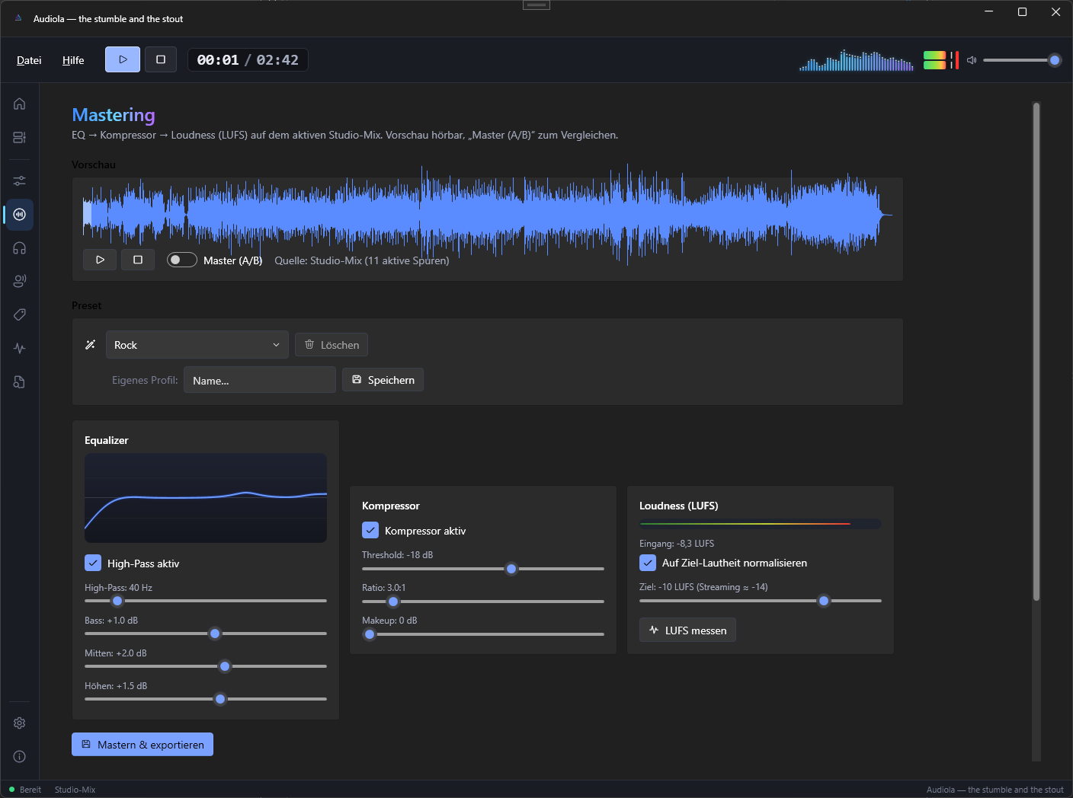The width and height of the screenshot is (1073, 798).
Task: Toggle the Master (A/B) switch
Action: (x=182, y=260)
